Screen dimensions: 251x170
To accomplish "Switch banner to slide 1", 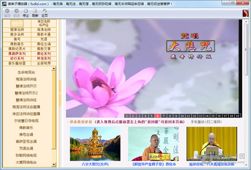I will point(127,116).
